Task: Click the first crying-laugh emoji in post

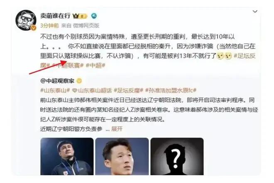Action: pos(220,56)
